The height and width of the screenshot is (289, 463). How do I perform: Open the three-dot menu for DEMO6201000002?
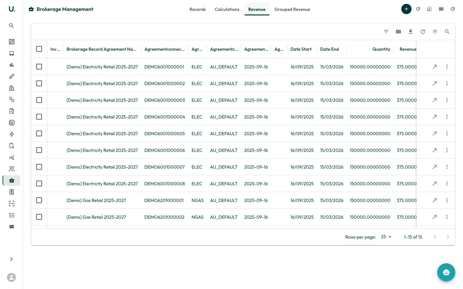point(447,217)
